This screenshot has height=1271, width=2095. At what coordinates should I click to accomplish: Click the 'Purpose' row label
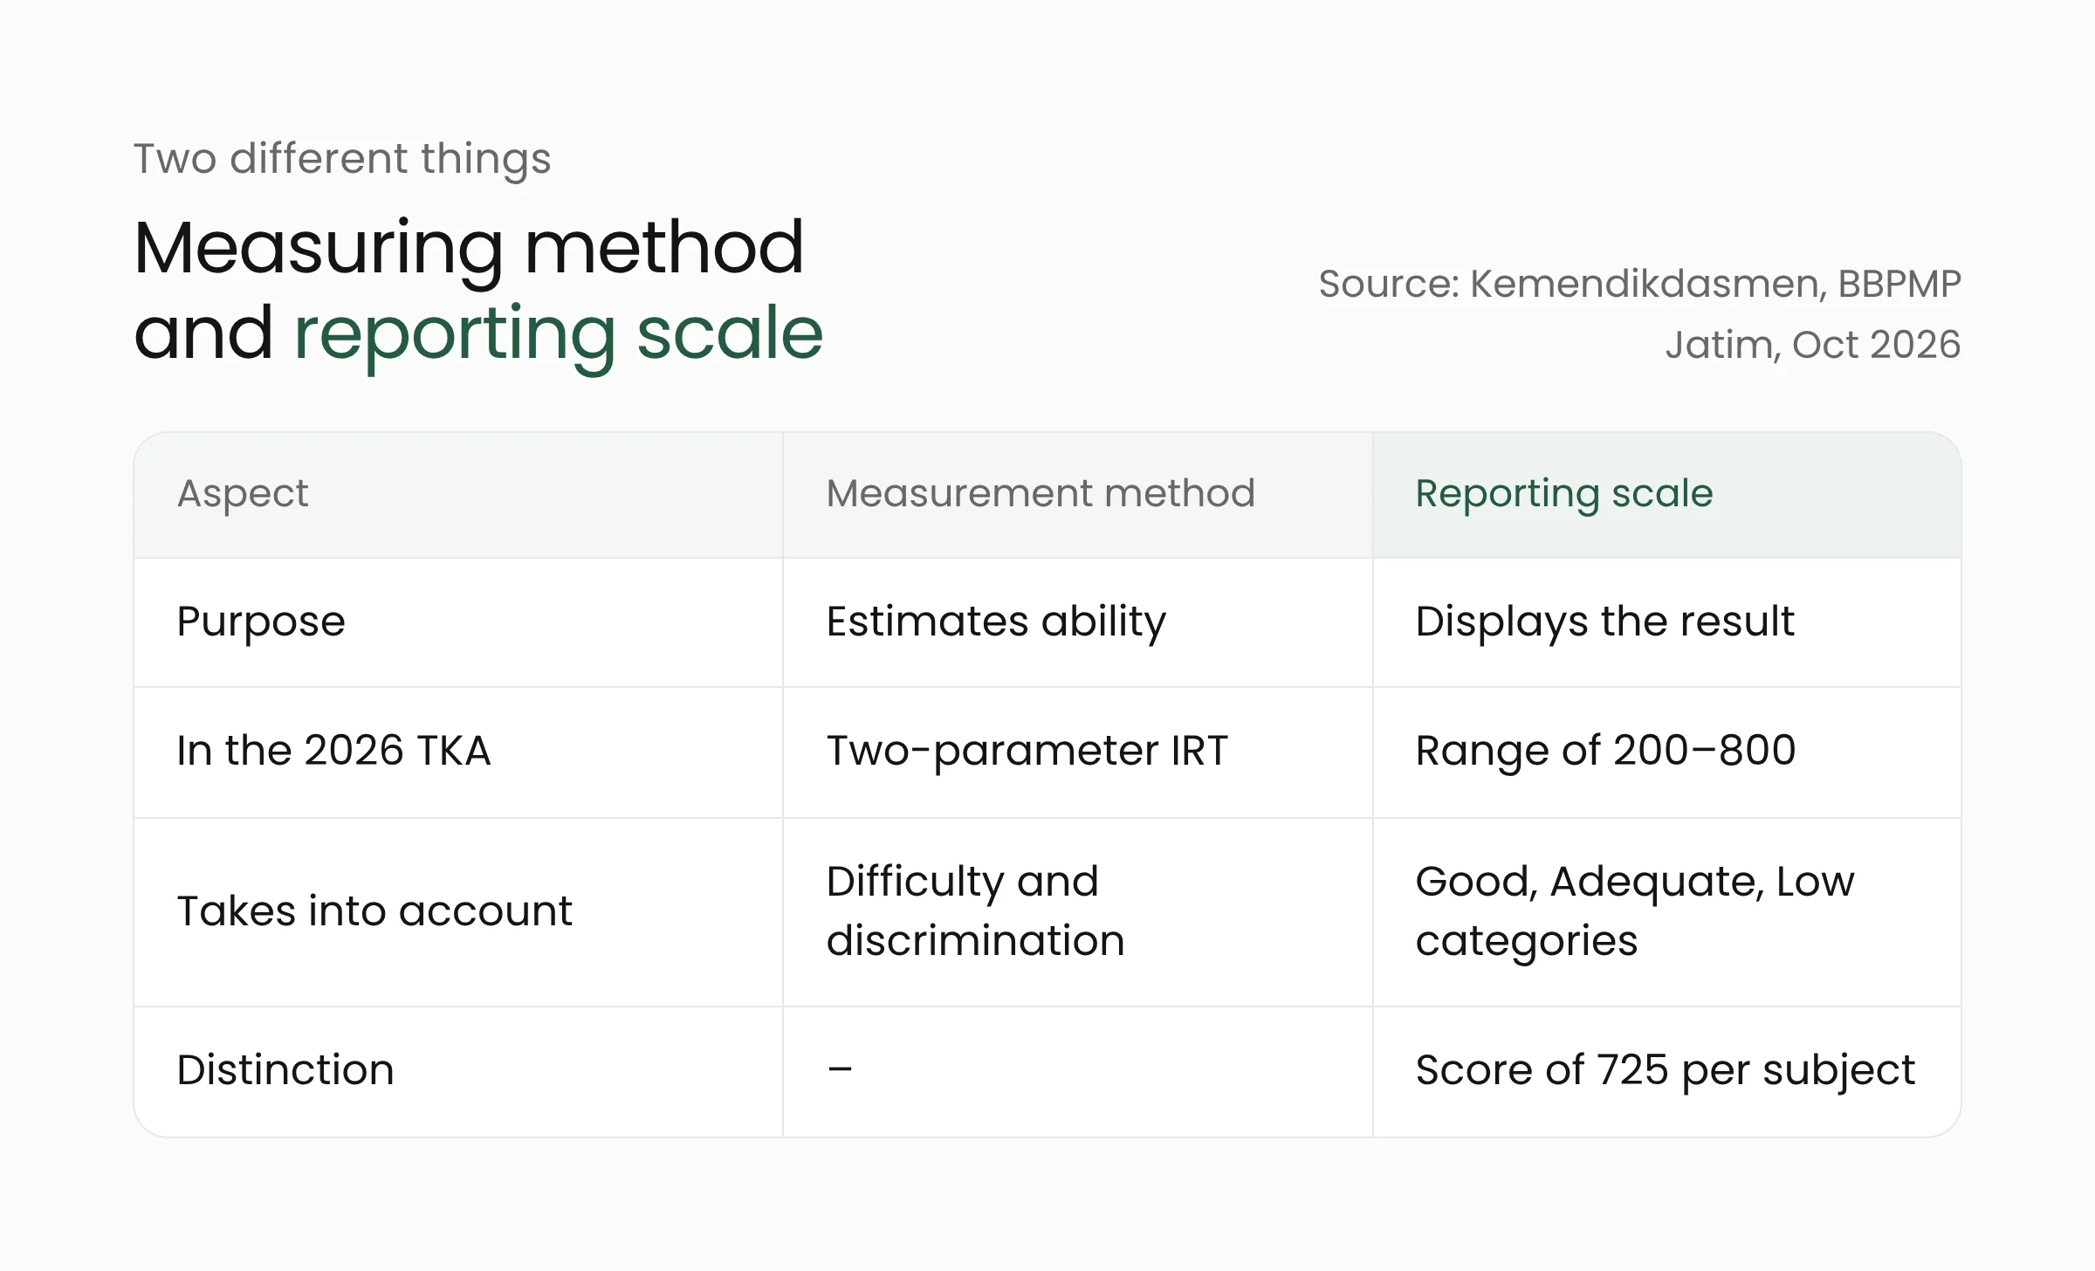pos(261,622)
